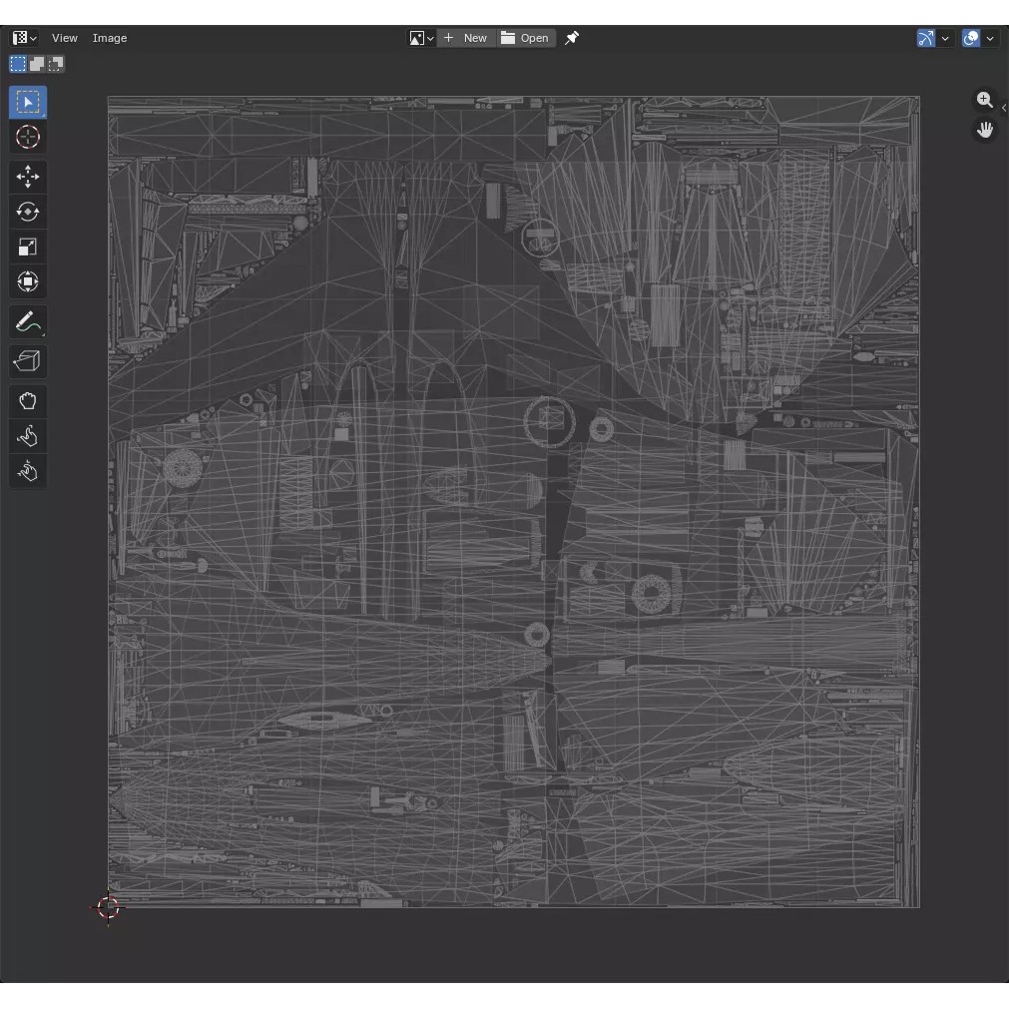The height and width of the screenshot is (1009, 1009).
Task: Click the Open image button
Action: tap(526, 38)
